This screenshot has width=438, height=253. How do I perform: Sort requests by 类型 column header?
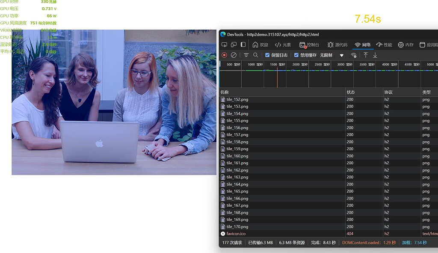click(429, 92)
